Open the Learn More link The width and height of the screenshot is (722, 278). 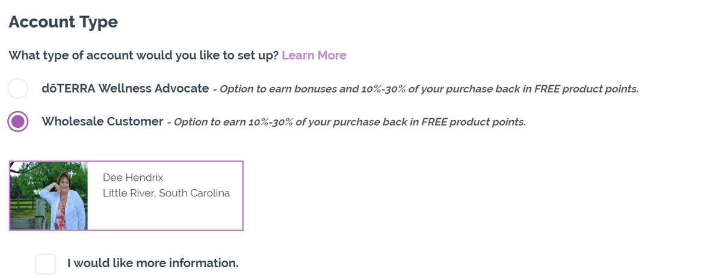pyautogui.click(x=314, y=55)
